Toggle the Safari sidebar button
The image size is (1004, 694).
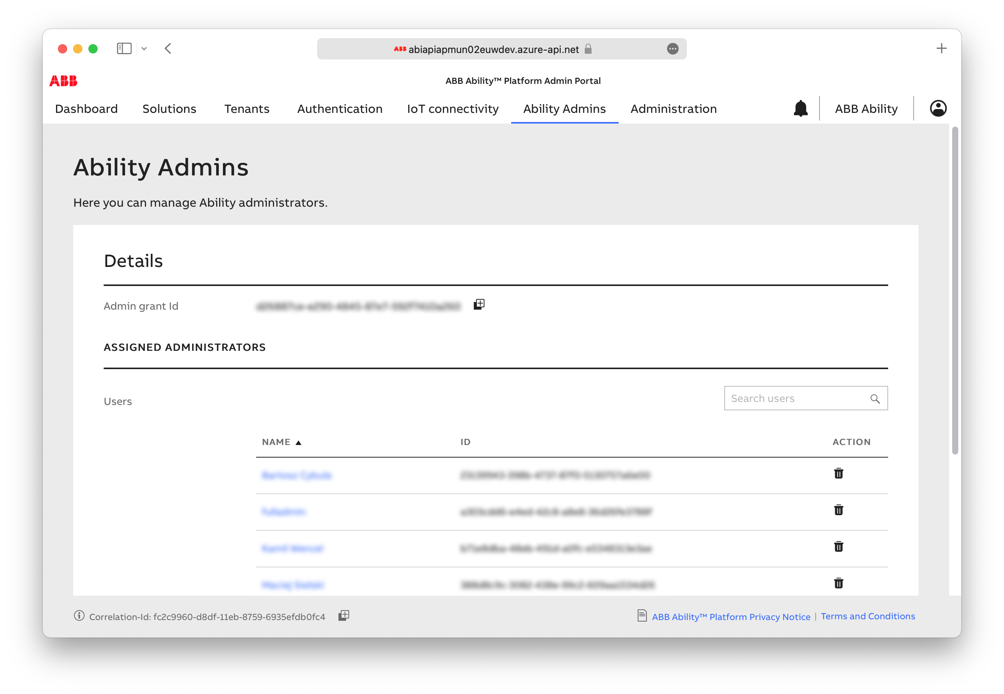(124, 49)
